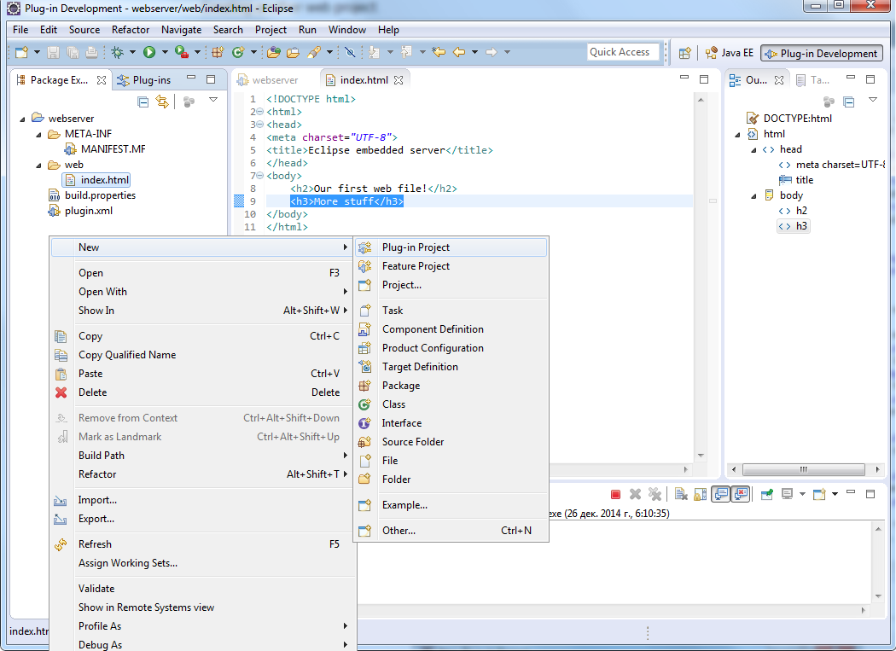
Task: Choose Other... in the New submenu
Action: click(x=451, y=531)
